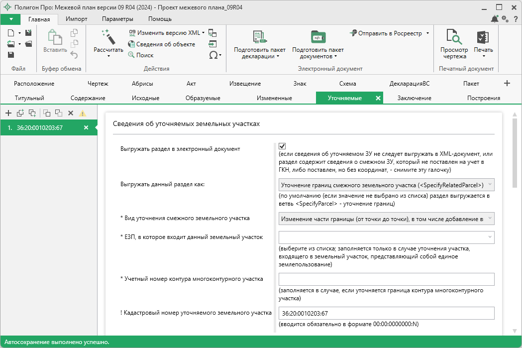Click the Сведения об объекте globe icon
Screen dimensions: 522x348
coord(132,44)
